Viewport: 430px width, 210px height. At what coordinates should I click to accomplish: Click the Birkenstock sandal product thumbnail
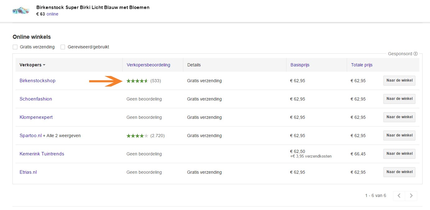point(21,11)
